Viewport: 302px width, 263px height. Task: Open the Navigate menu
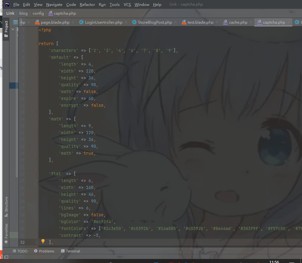(x=54, y=4)
